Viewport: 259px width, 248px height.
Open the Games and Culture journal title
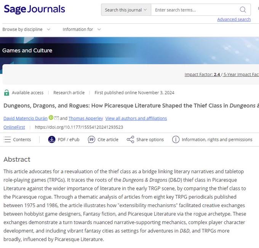pyautogui.click(x=27, y=50)
